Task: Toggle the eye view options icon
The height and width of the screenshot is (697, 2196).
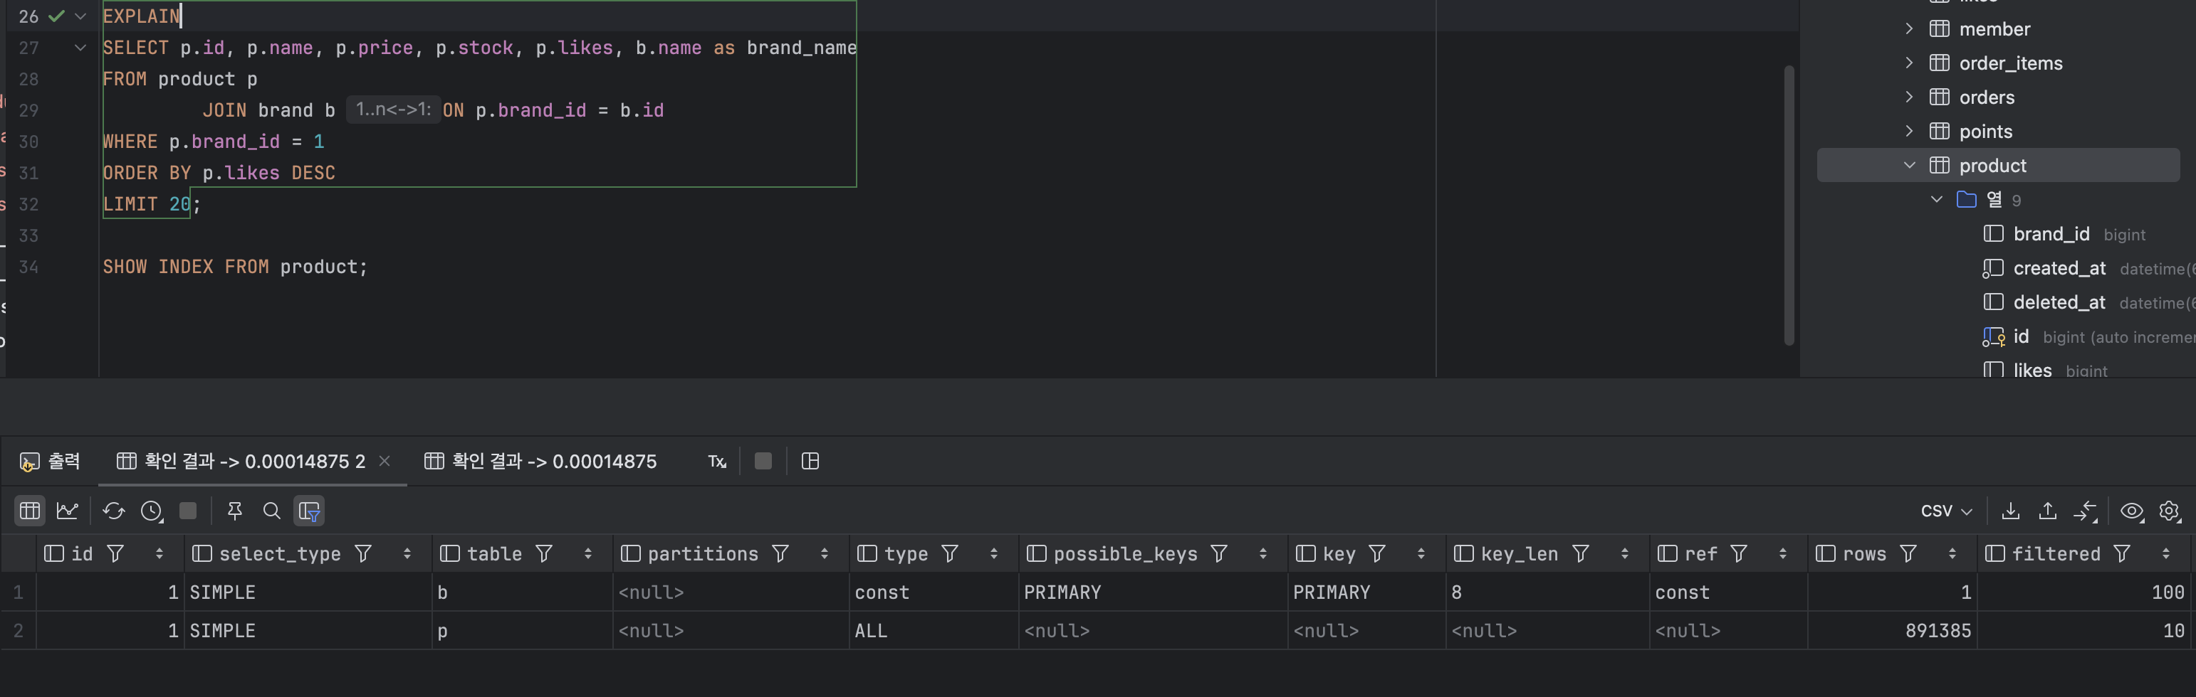Action: (x=2132, y=511)
